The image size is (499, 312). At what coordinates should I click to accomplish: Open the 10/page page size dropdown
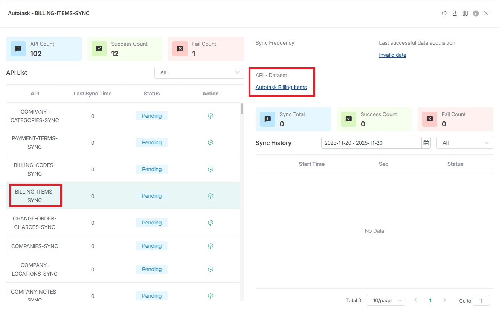click(x=385, y=300)
